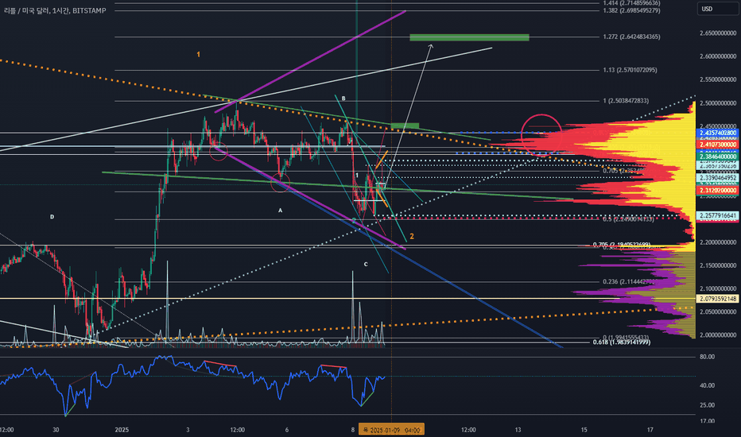
Task: Click the time axis label 15
Action: 584,430
